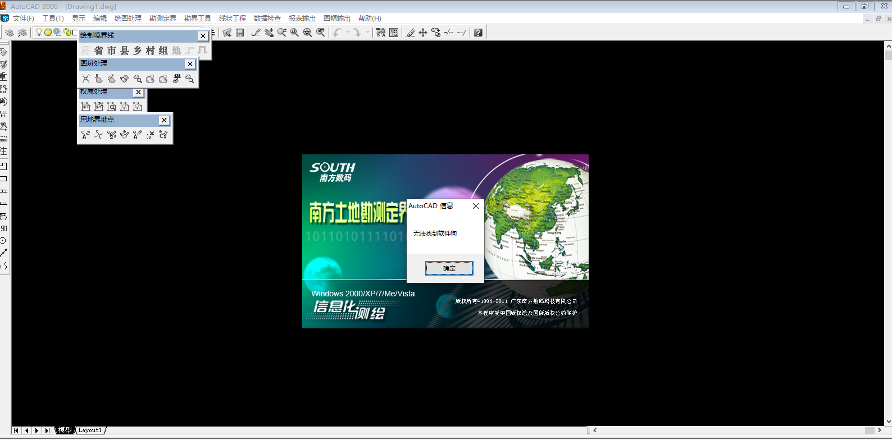This screenshot has height=440, width=892.
Task: Click the last magnifier icon in 图斑处理
Action: tap(189, 79)
